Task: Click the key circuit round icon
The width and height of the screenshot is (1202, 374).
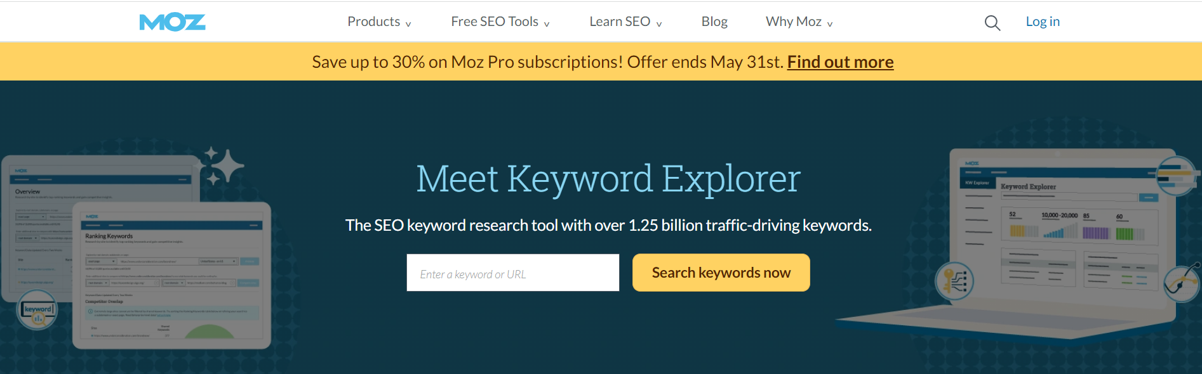Action: coord(954,281)
